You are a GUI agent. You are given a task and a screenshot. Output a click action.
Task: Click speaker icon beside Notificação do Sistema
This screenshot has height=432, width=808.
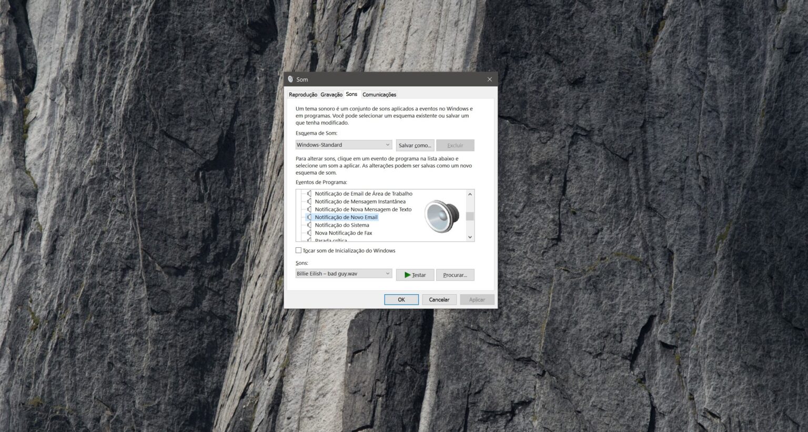(309, 225)
